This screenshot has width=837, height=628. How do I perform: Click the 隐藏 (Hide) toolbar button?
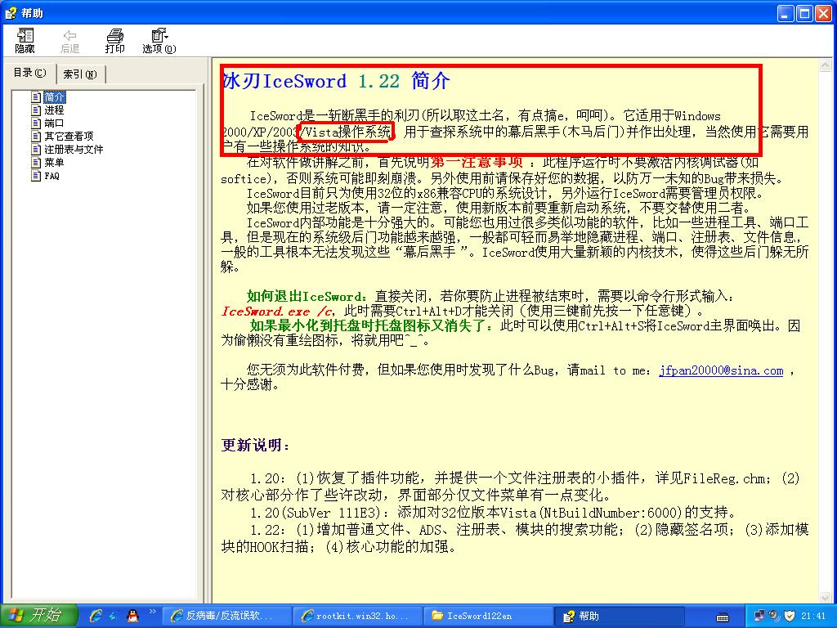click(x=25, y=41)
